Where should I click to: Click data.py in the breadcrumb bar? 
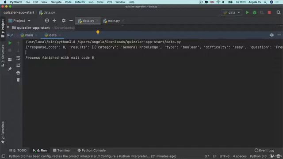pos(47,12)
